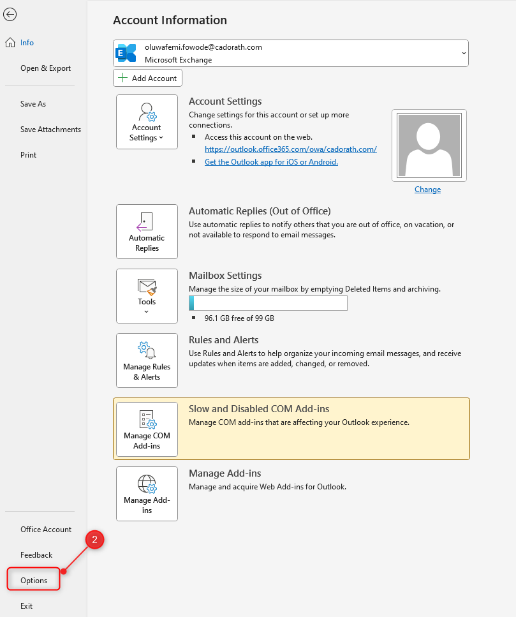
Task: Open the outlook.office365.com web access link
Action: click(x=291, y=149)
